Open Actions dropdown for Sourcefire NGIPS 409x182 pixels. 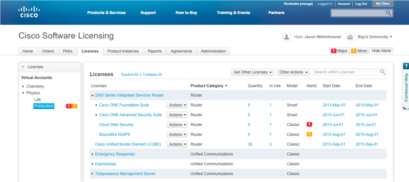click(177, 134)
